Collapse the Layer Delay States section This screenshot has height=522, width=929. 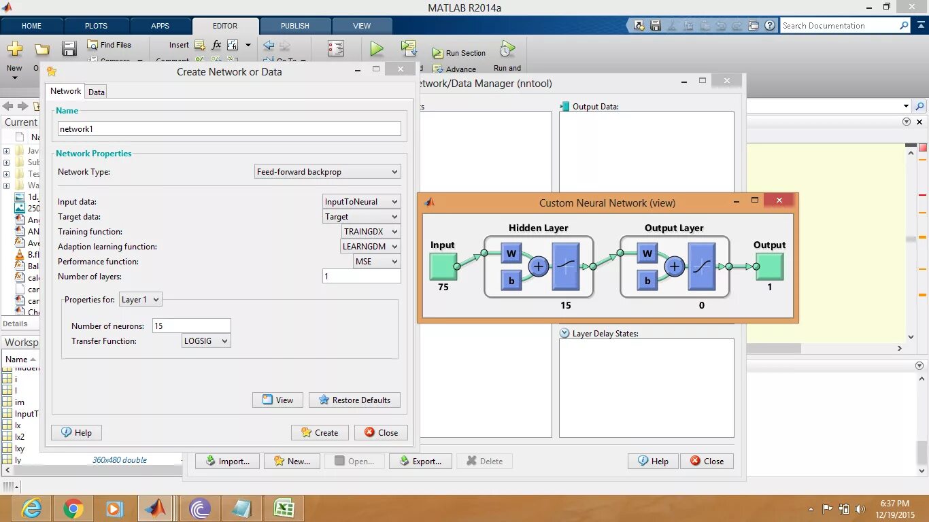point(564,333)
